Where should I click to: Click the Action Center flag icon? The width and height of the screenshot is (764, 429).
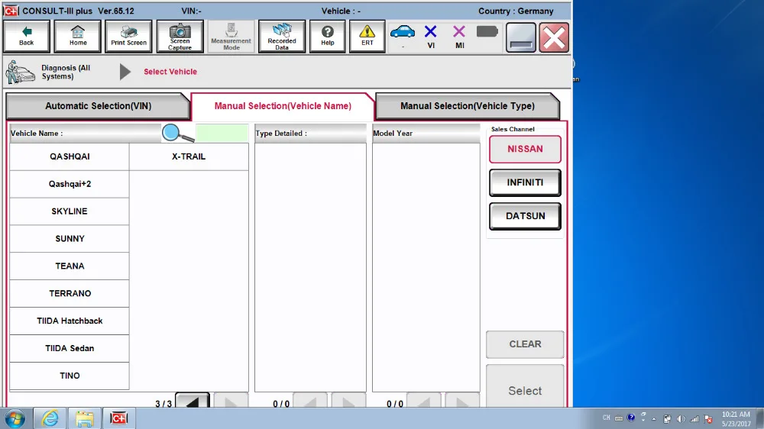pyautogui.click(x=708, y=419)
